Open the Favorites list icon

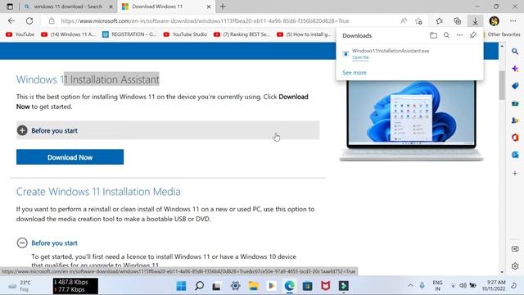(439, 21)
